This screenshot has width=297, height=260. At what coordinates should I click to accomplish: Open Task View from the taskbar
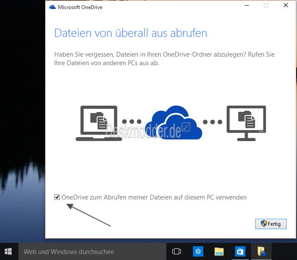177,251
